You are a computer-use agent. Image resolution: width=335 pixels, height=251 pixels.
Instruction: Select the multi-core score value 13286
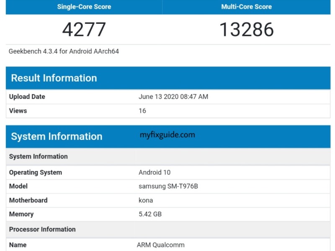pos(246,29)
